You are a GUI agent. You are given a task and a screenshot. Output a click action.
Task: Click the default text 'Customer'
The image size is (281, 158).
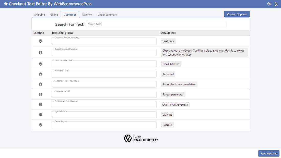[168, 41]
